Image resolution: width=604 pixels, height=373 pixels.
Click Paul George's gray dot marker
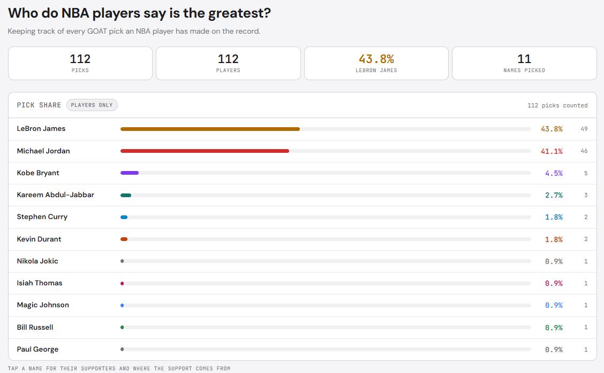[x=122, y=349]
